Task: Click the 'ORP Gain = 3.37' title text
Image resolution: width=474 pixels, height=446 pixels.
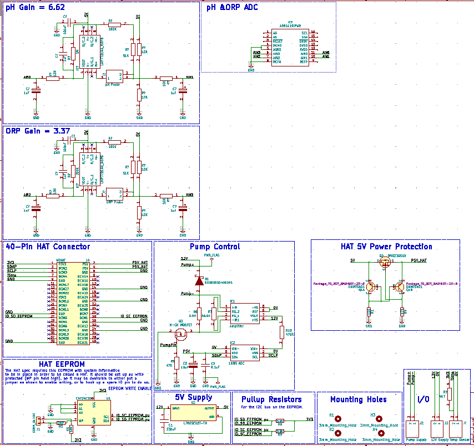Action: [x=38, y=131]
